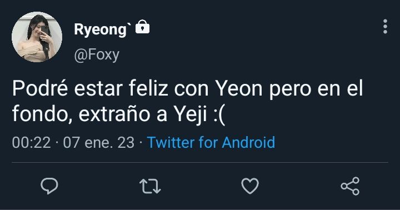Visit the @Foxy handle
400x210 pixels.
(x=97, y=54)
